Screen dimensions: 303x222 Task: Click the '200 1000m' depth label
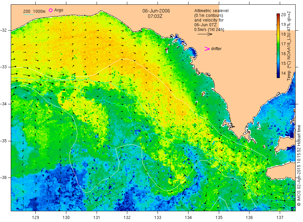[34, 11]
